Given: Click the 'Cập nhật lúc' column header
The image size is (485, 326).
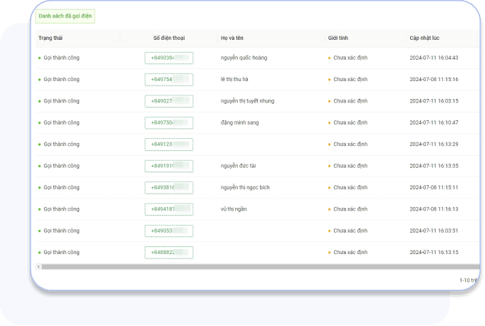Looking at the screenshot, I should (424, 38).
